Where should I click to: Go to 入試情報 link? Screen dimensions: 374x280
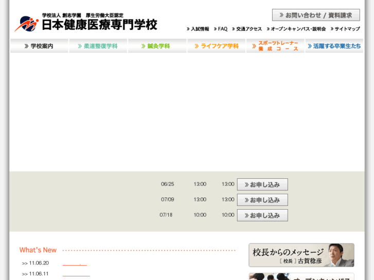tap(198, 29)
